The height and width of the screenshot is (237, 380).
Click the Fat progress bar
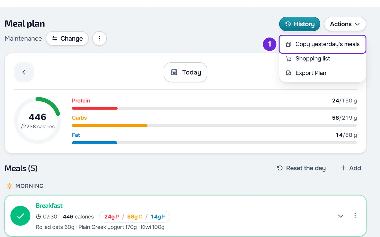[x=214, y=143]
